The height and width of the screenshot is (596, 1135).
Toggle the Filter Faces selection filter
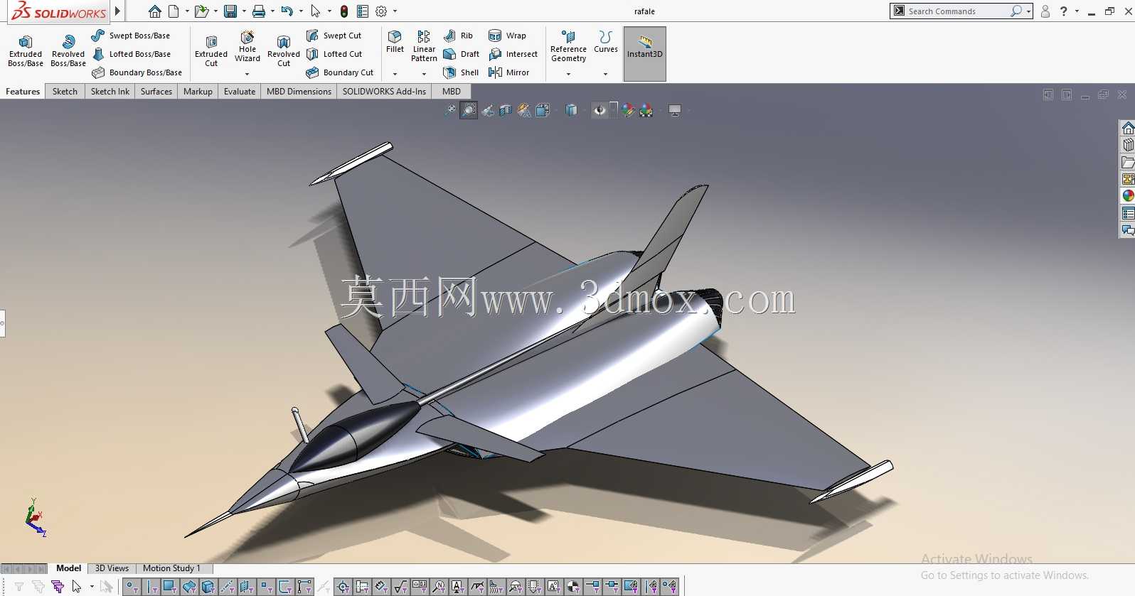[169, 587]
